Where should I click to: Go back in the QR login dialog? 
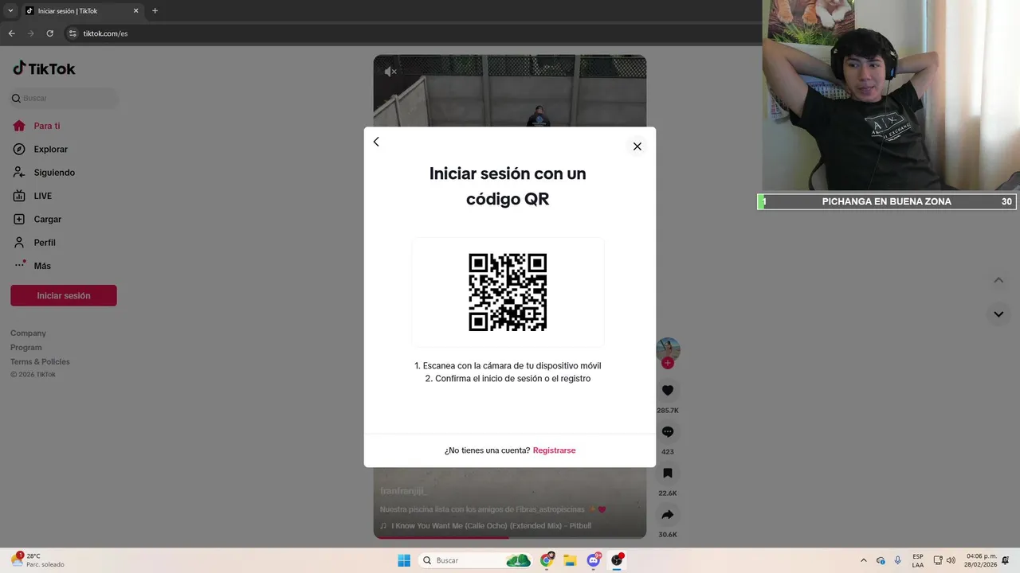(x=376, y=142)
